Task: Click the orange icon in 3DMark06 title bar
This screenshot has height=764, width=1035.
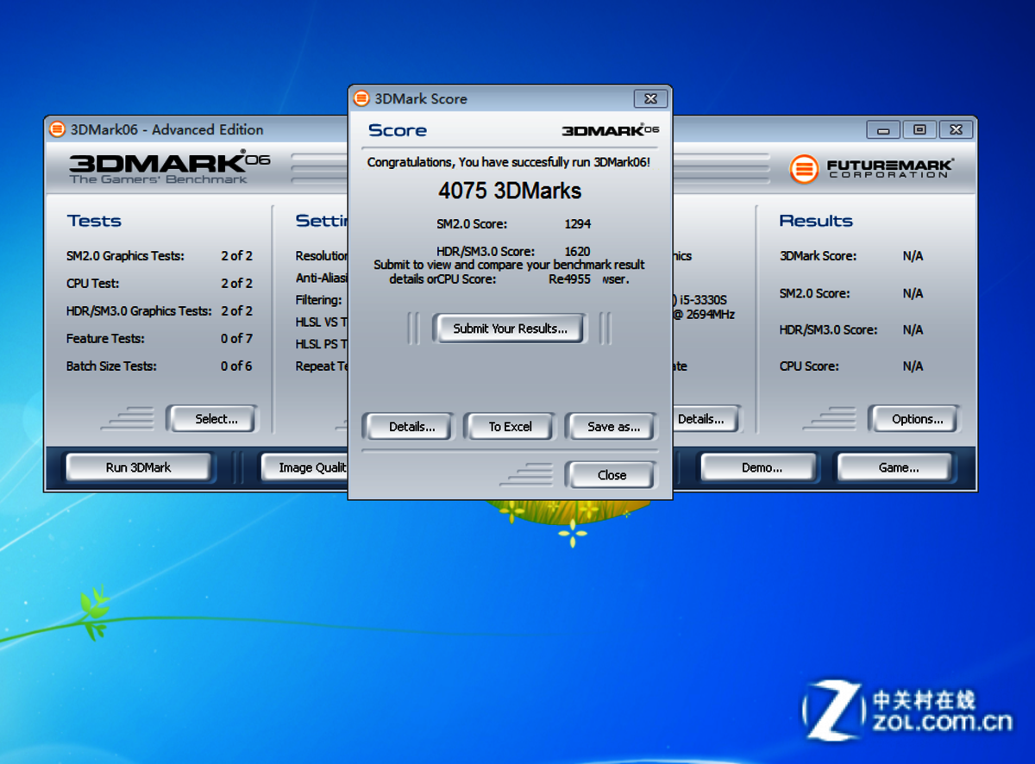Action: (58, 130)
